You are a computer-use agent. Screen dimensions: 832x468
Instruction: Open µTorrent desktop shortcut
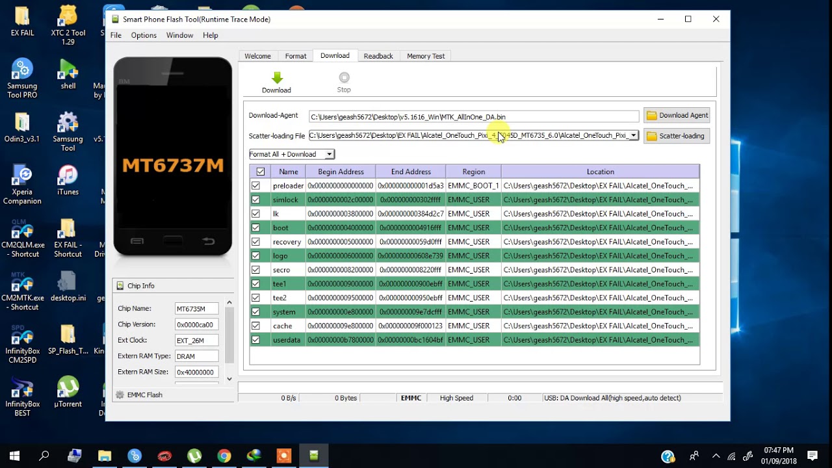pos(68,393)
